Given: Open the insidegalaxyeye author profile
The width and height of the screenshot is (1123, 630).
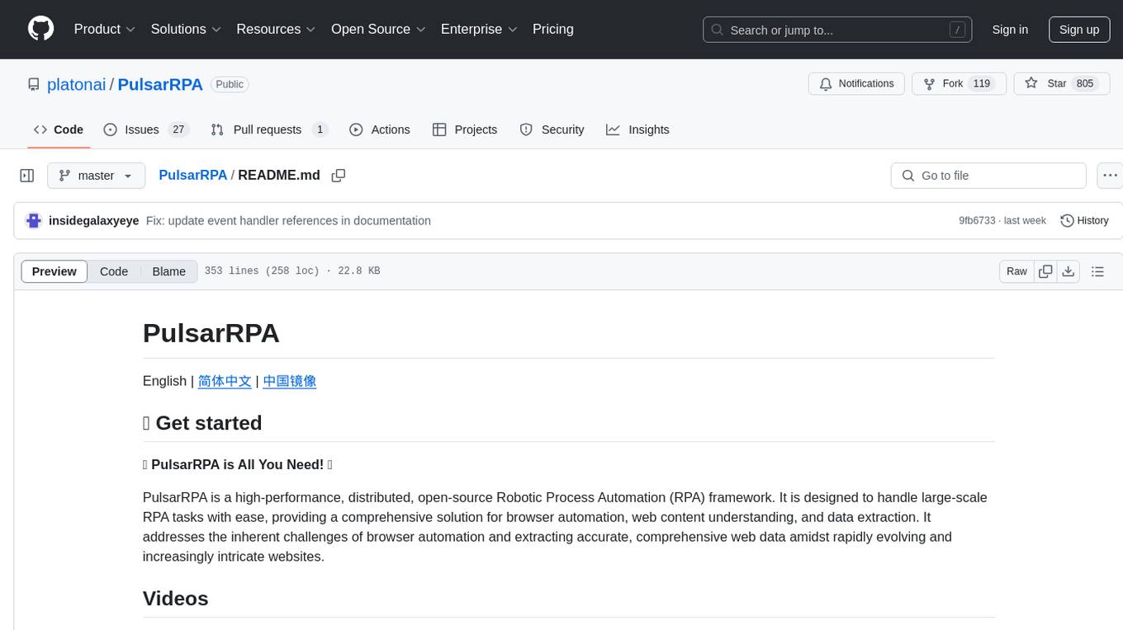Looking at the screenshot, I should [94, 221].
